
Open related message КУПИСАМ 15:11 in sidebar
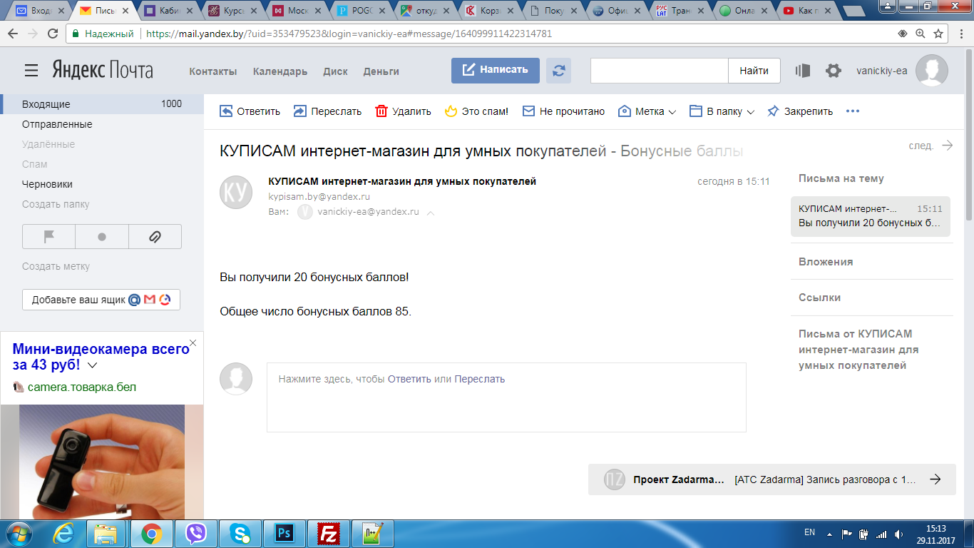(x=871, y=215)
